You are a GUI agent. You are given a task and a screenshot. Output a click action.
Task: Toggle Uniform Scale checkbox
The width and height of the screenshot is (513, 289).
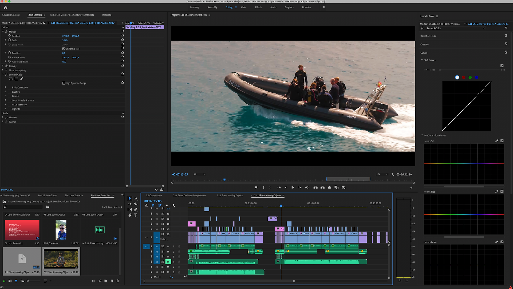click(x=64, y=49)
